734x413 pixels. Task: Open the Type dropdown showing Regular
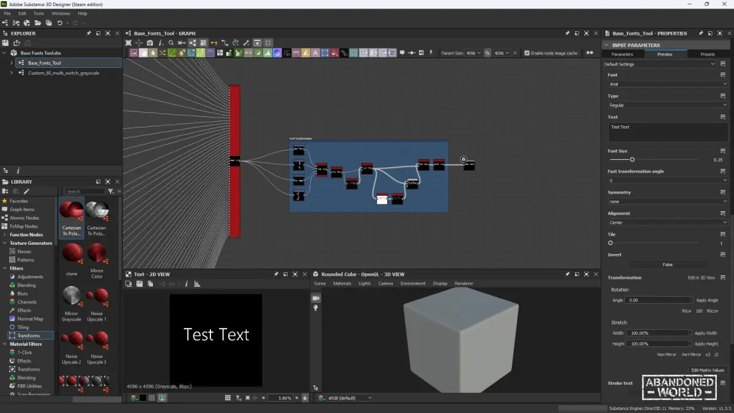(x=667, y=105)
